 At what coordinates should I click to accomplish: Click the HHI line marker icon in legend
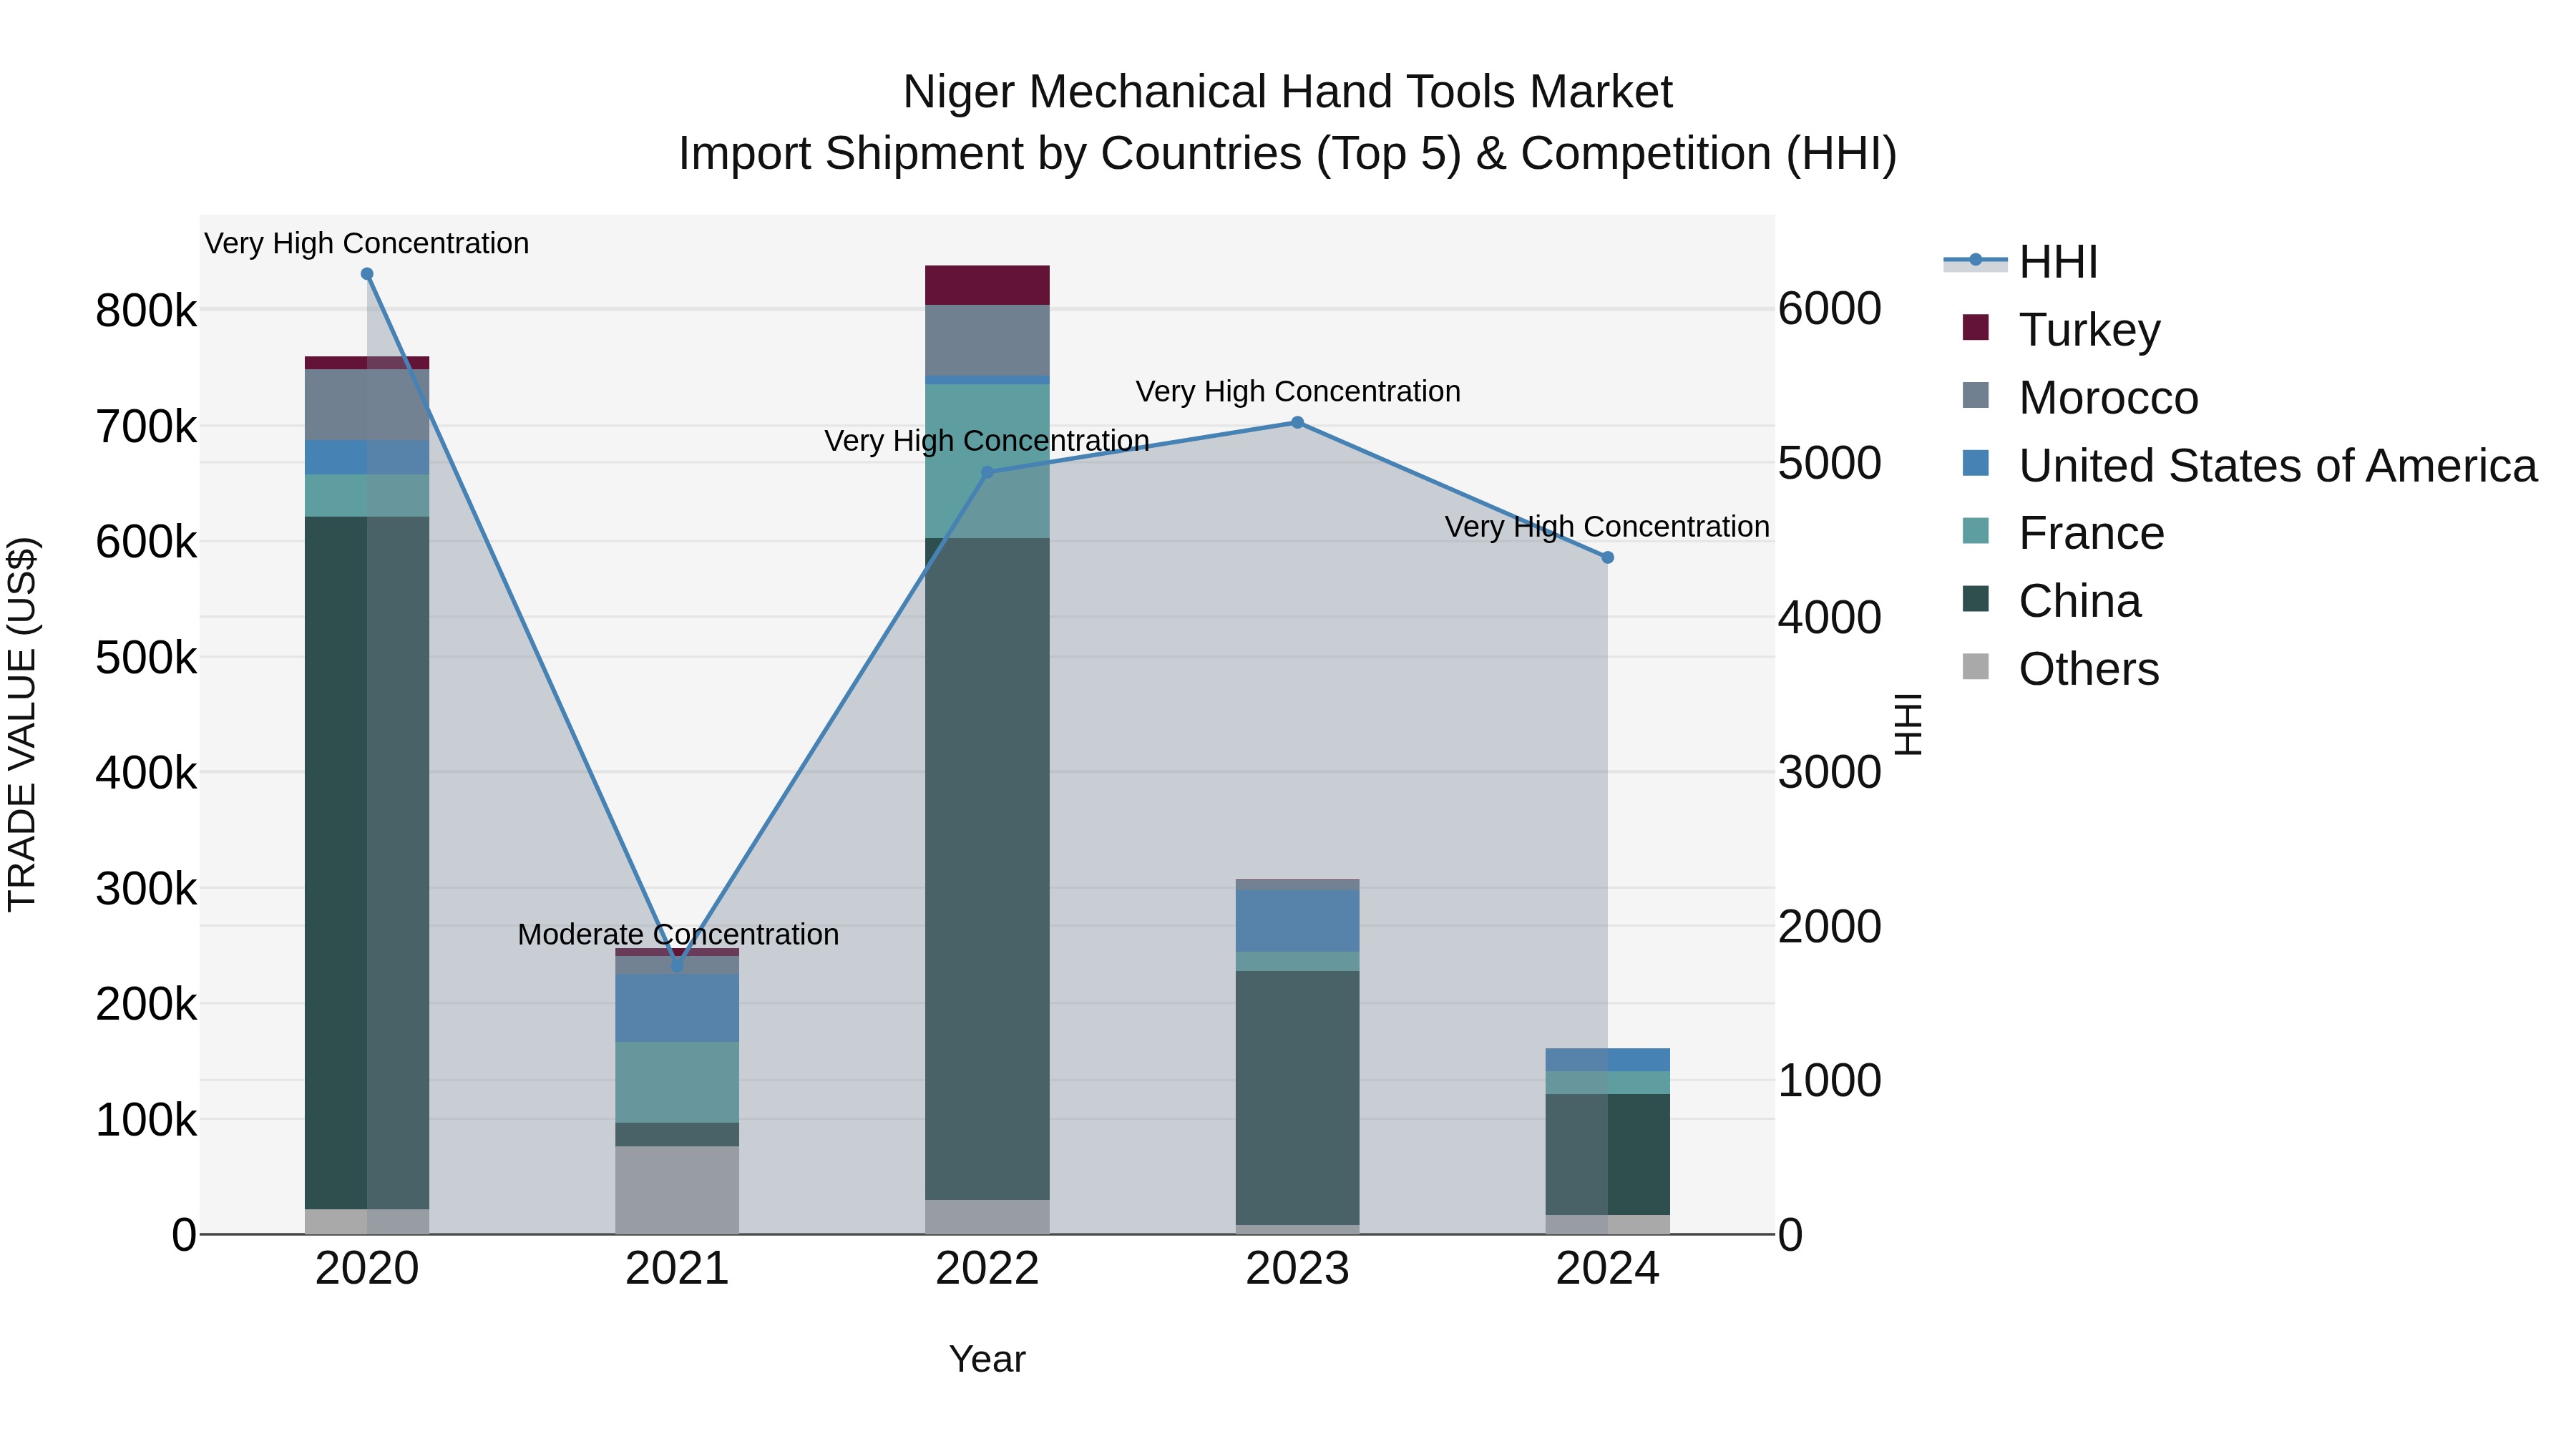(x=1975, y=261)
